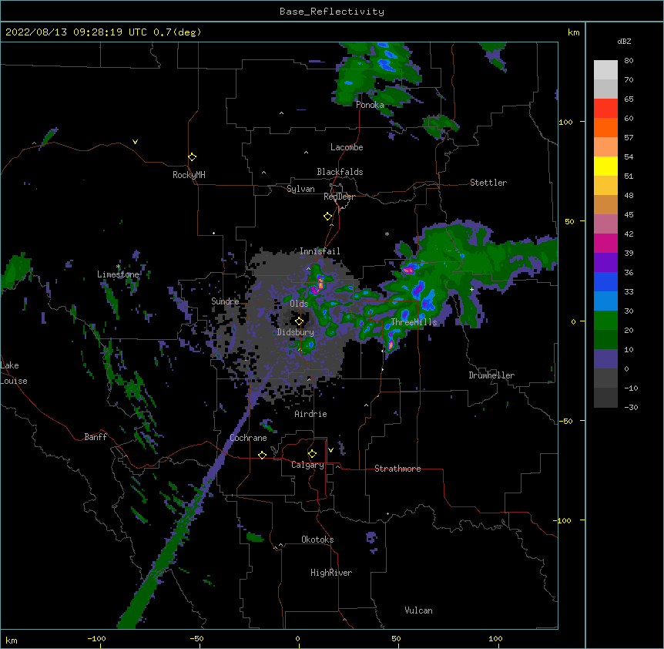The height and width of the screenshot is (649, 664).
Task: Select the 54 dBZ yellow color swatch
Action: click(x=605, y=166)
